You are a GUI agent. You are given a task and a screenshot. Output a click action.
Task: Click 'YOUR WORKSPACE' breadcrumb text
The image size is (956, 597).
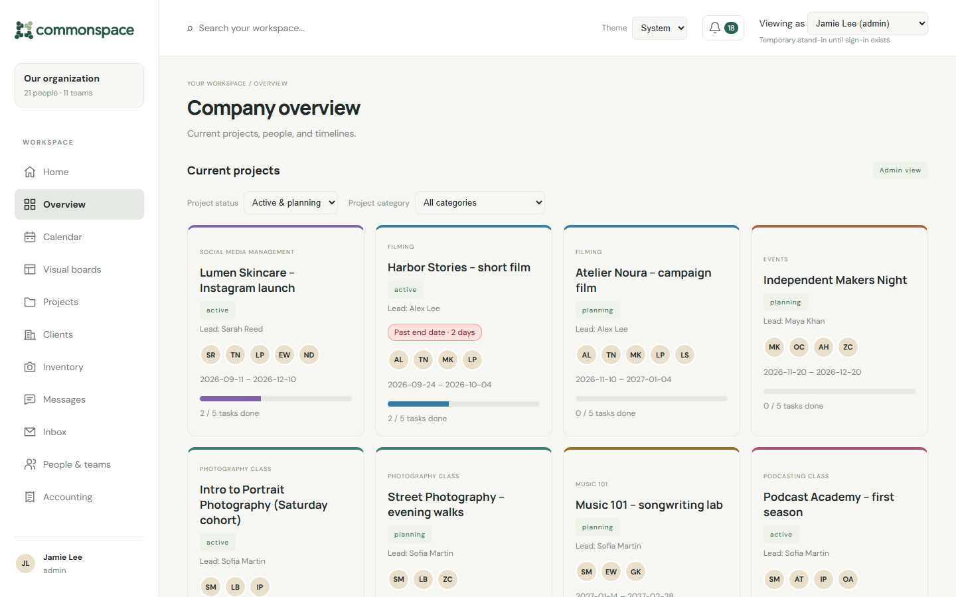(216, 84)
